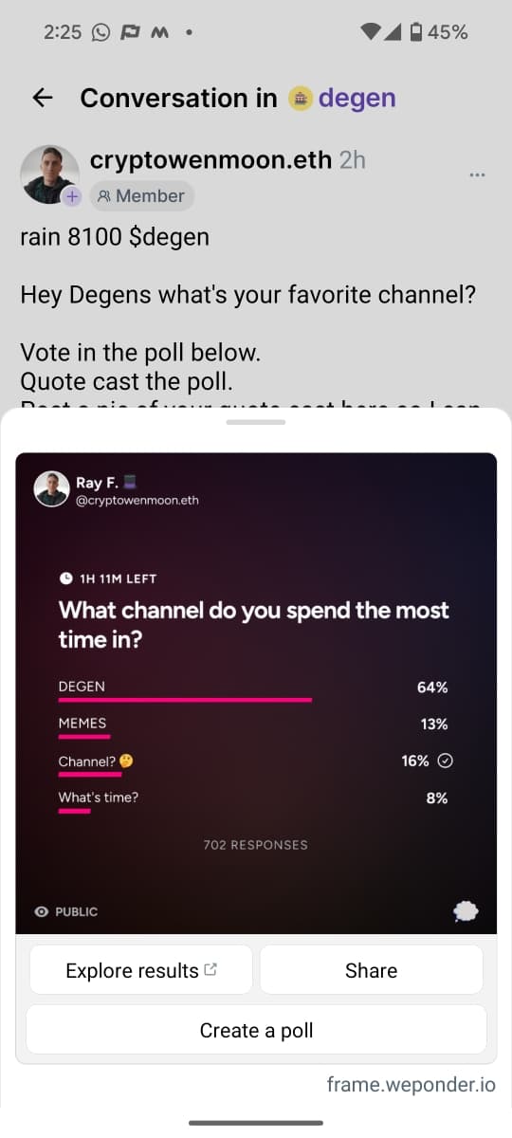Tap the Share button
Image resolution: width=512 pixels, height=1138 pixels.
[x=372, y=970]
